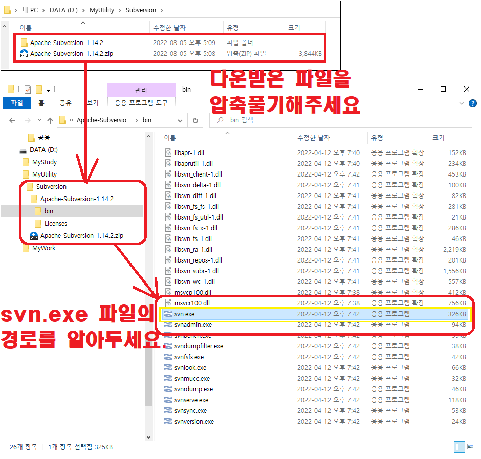
Task: Sort files by the 크기 column header
Action: (440, 137)
